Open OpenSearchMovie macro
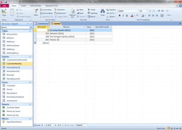Screen dimensions: 182x130 pos(14,122)
